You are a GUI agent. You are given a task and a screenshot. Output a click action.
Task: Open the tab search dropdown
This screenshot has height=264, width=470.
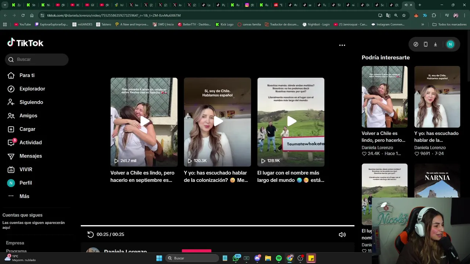5,5
